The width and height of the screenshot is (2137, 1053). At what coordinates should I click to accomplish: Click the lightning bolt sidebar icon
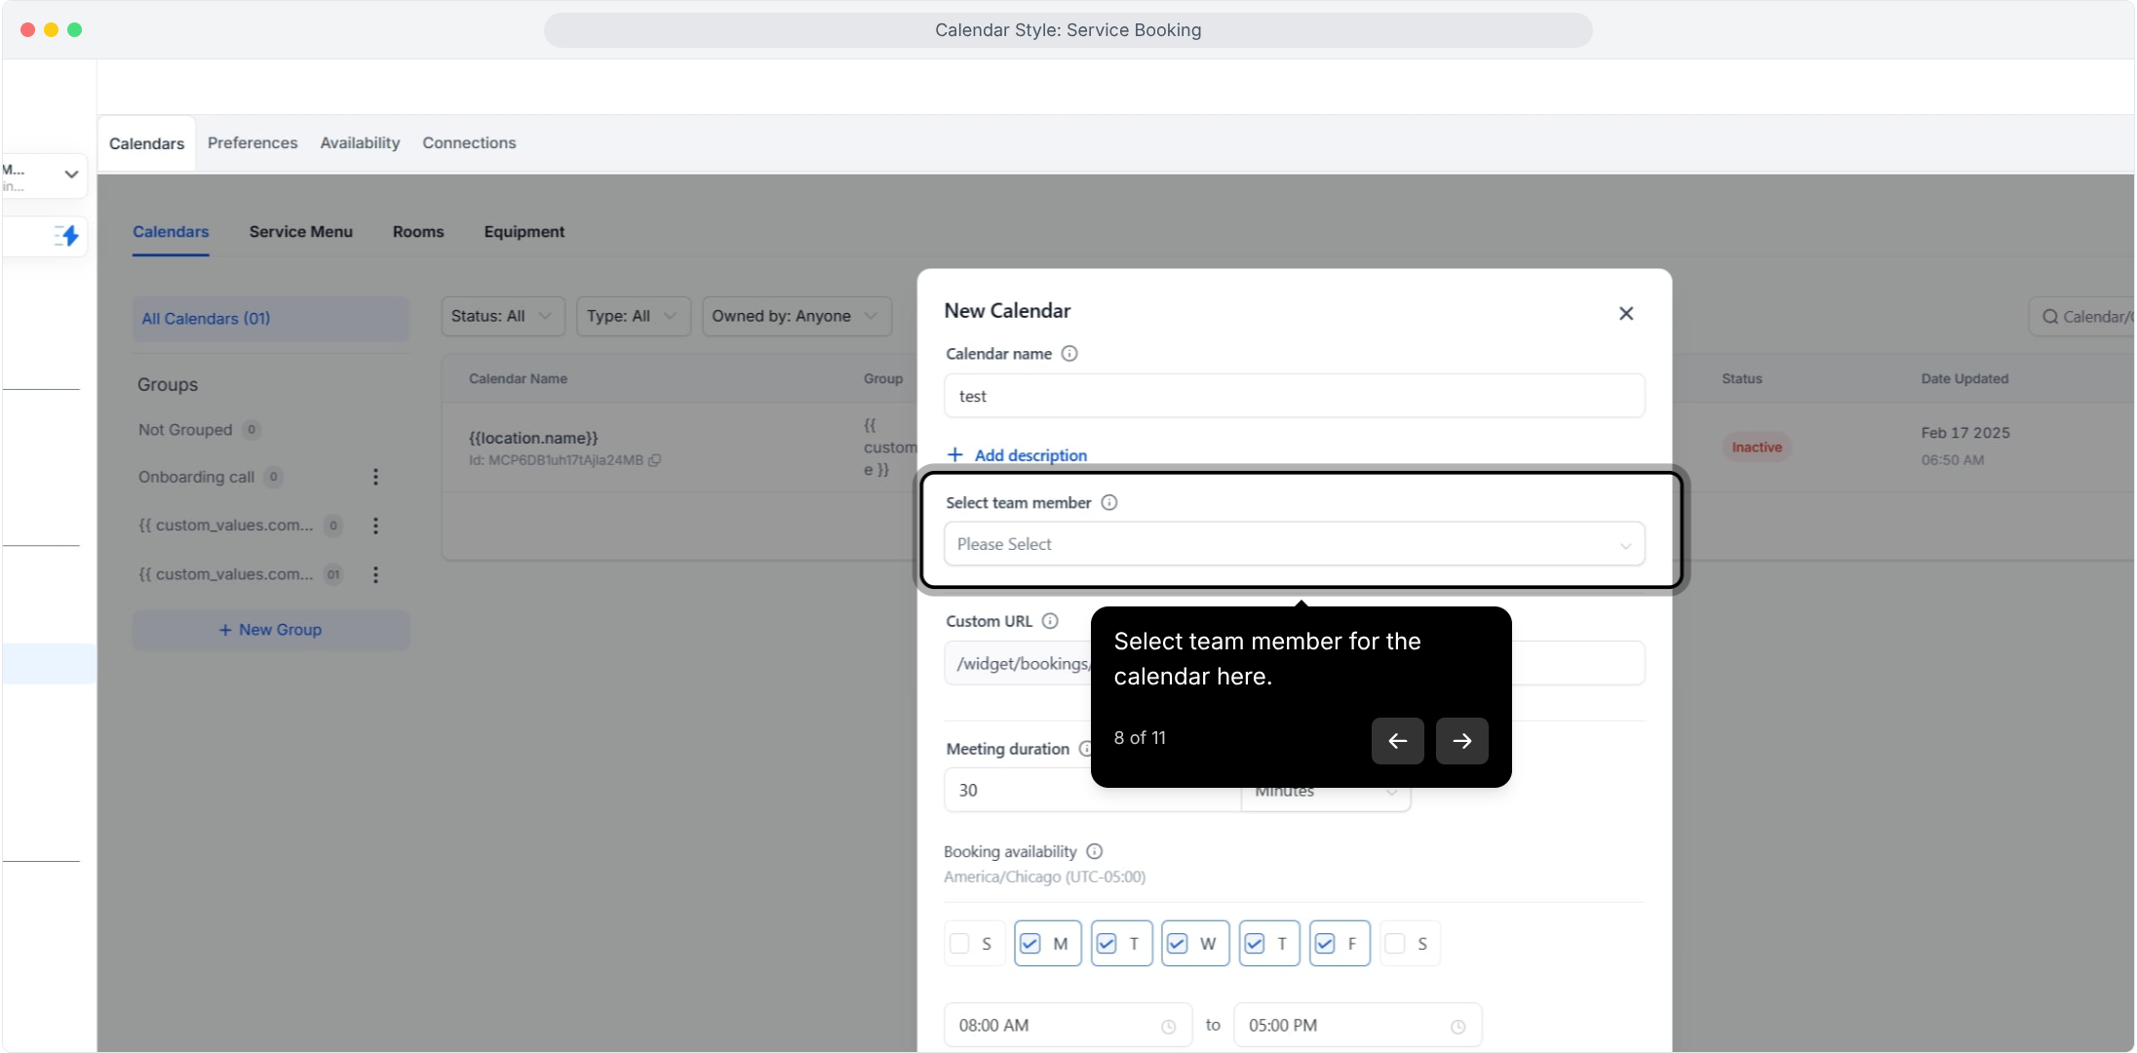(x=67, y=235)
